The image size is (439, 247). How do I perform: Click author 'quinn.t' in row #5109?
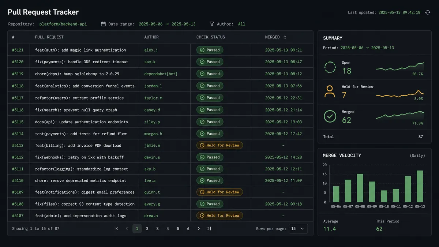coord(152,192)
